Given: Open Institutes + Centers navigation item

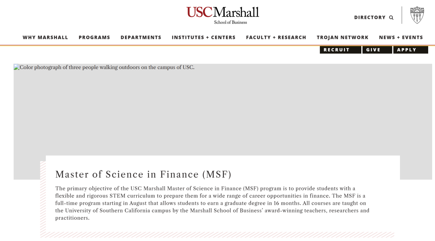Looking at the screenshot, I should 203,37.
